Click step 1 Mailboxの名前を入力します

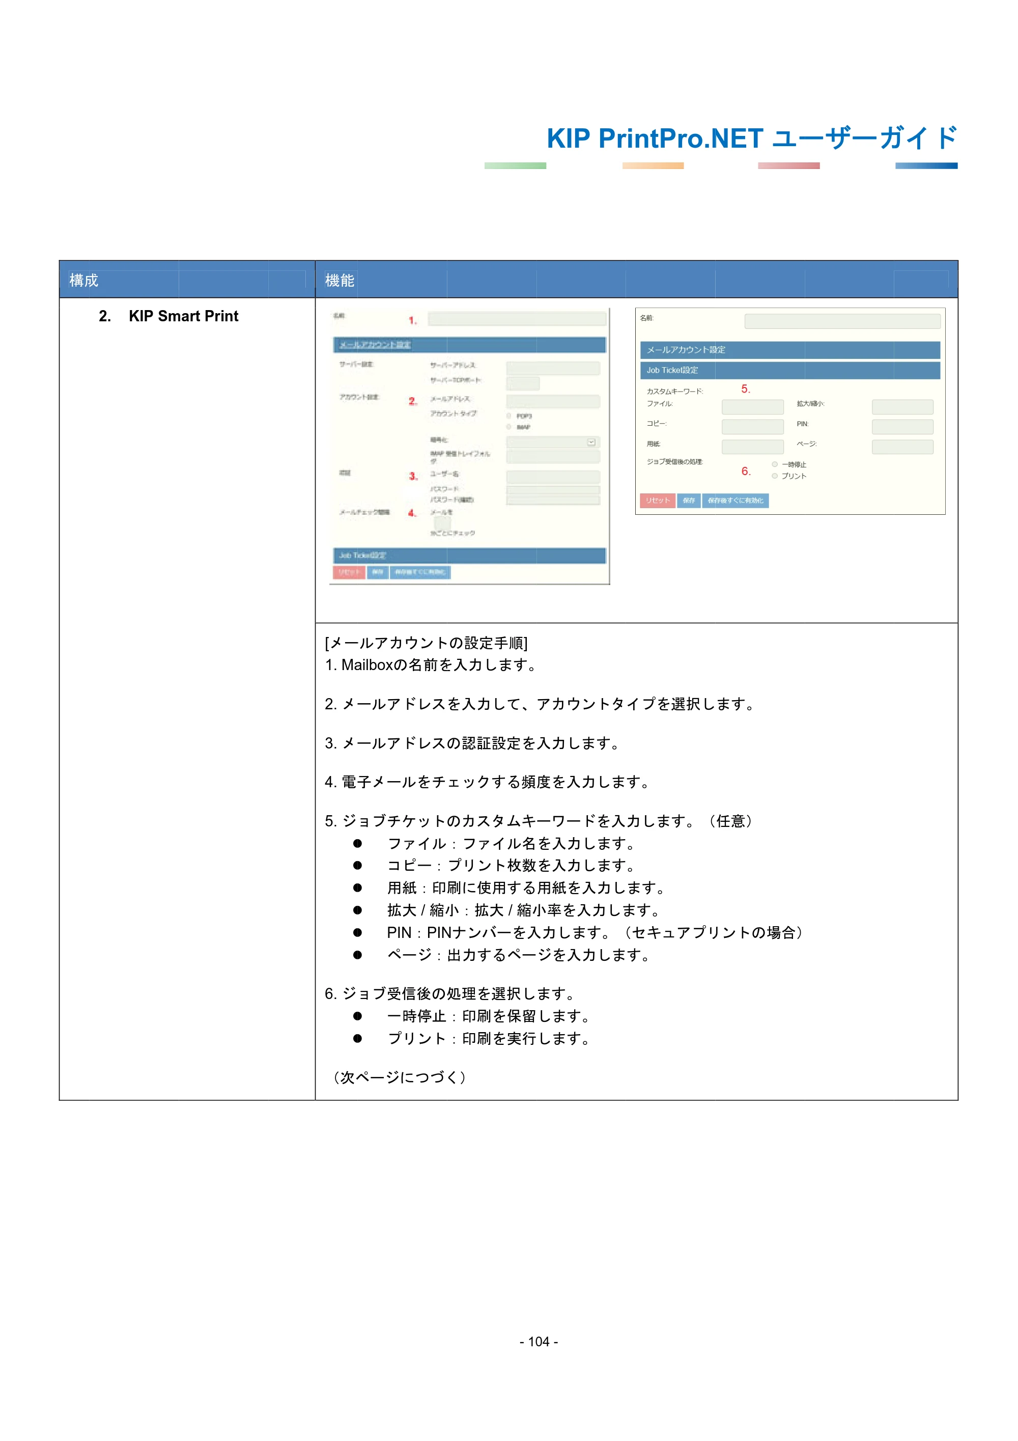(431, 664)
